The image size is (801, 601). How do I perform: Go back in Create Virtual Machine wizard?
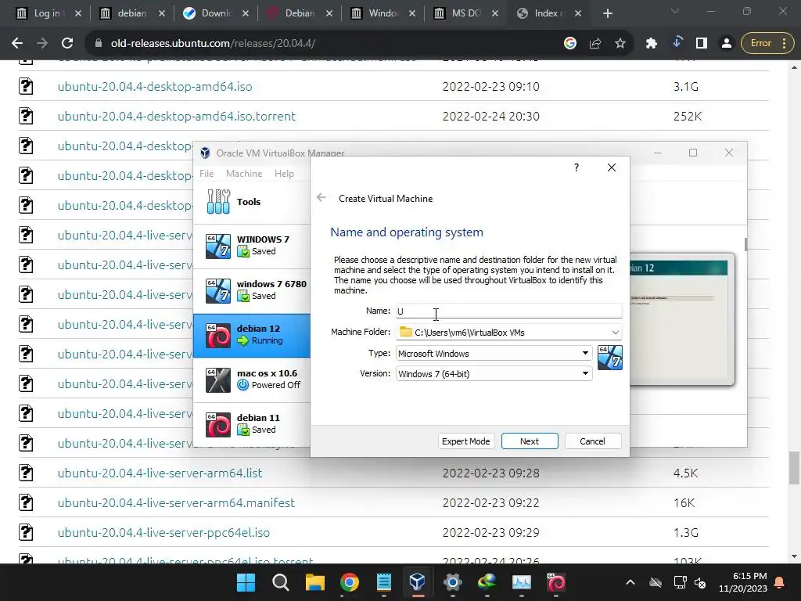[321, 198]
